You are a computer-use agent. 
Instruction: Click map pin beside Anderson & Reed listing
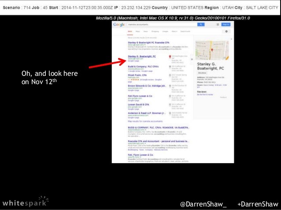(170, 114)
